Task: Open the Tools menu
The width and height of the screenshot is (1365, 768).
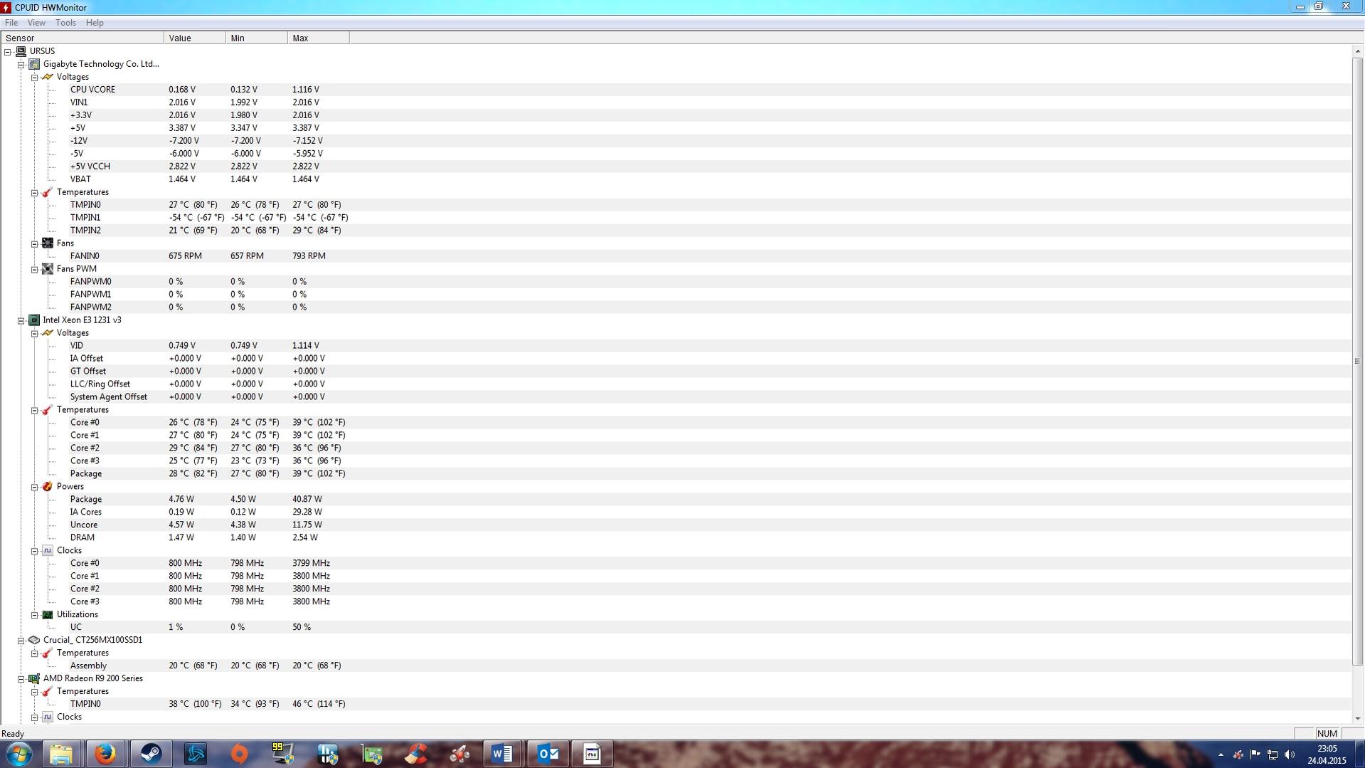Action: (65, 23)
